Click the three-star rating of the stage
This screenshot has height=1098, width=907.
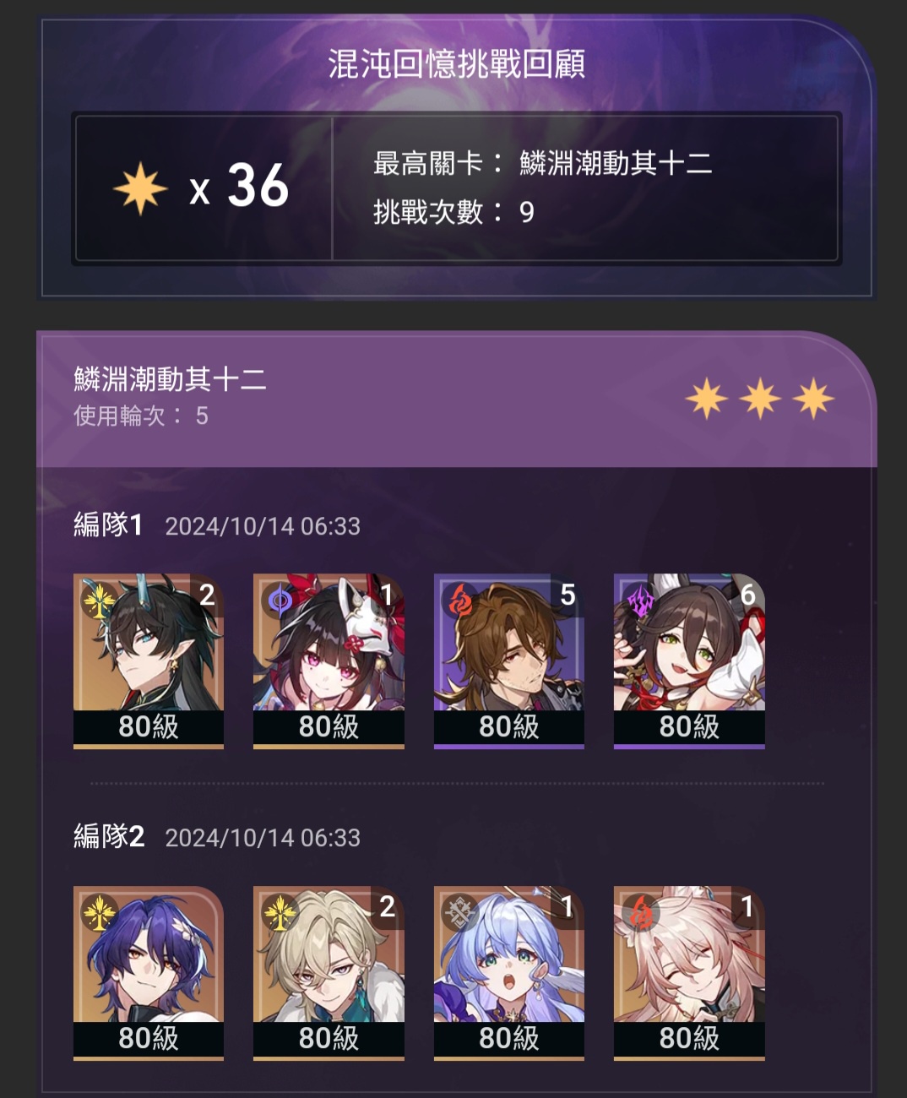[x=760, y=399]
